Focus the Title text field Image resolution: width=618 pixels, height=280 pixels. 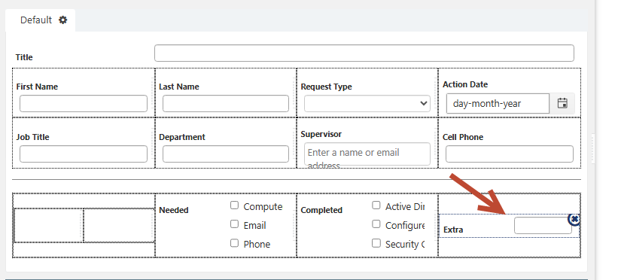[x=364, y=53]
